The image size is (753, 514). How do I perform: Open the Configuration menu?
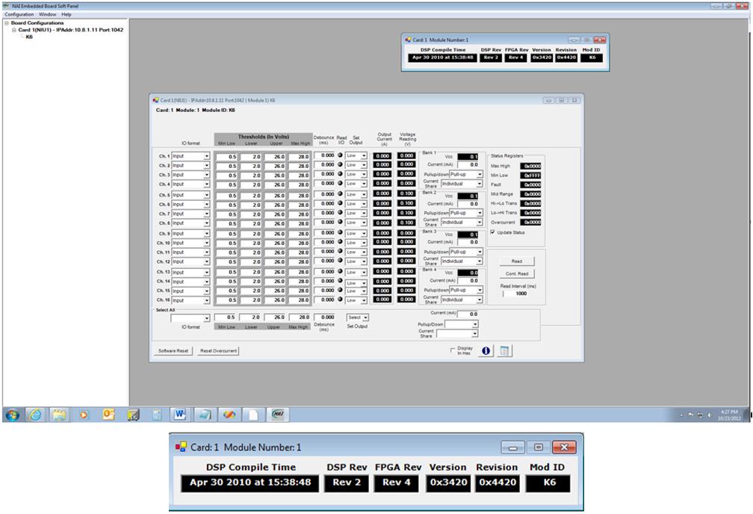19,14
